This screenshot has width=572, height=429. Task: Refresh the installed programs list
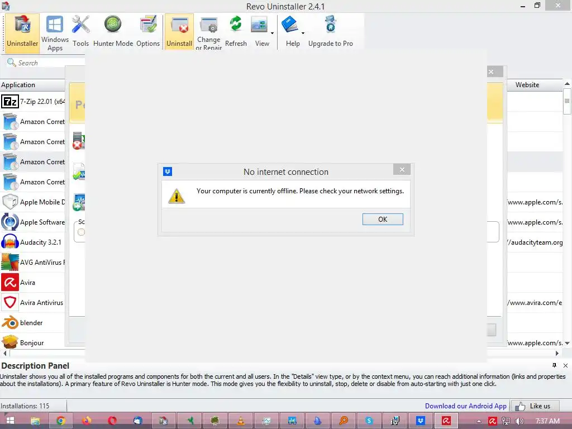[x=236, y=32]
